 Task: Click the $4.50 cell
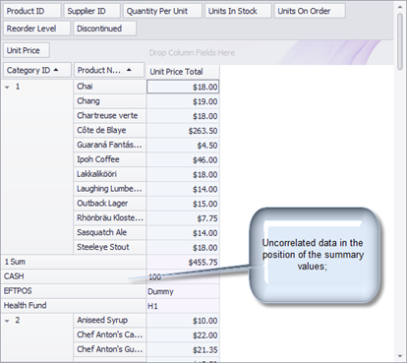(x=183, y=146)
